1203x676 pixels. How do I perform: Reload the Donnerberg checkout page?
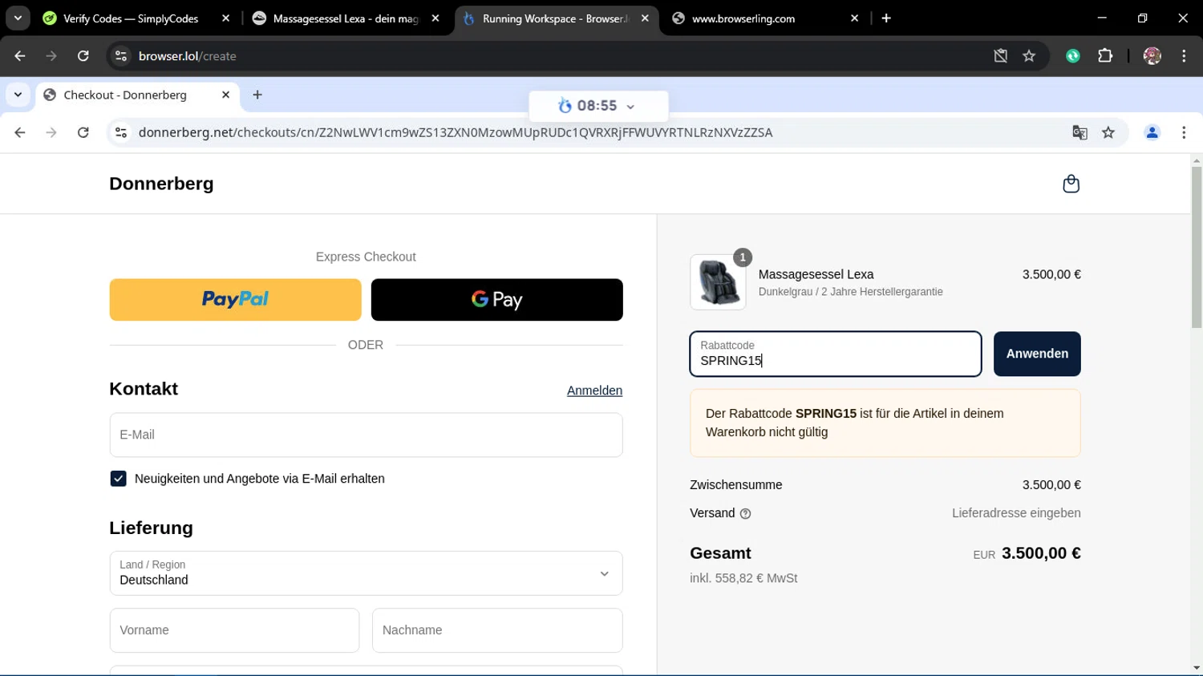(83, 132)
